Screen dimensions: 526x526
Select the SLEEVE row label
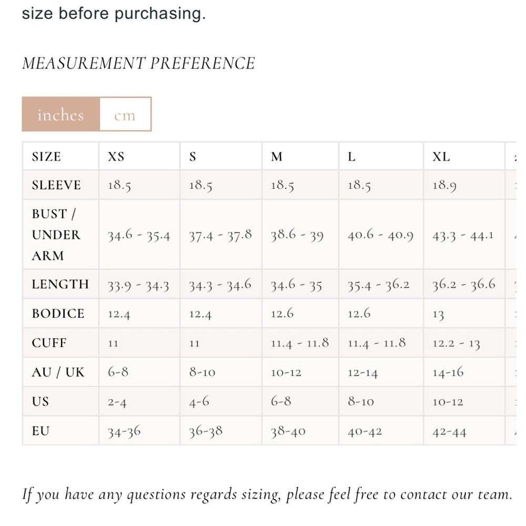pyautogui.click(x=56, y=185)
